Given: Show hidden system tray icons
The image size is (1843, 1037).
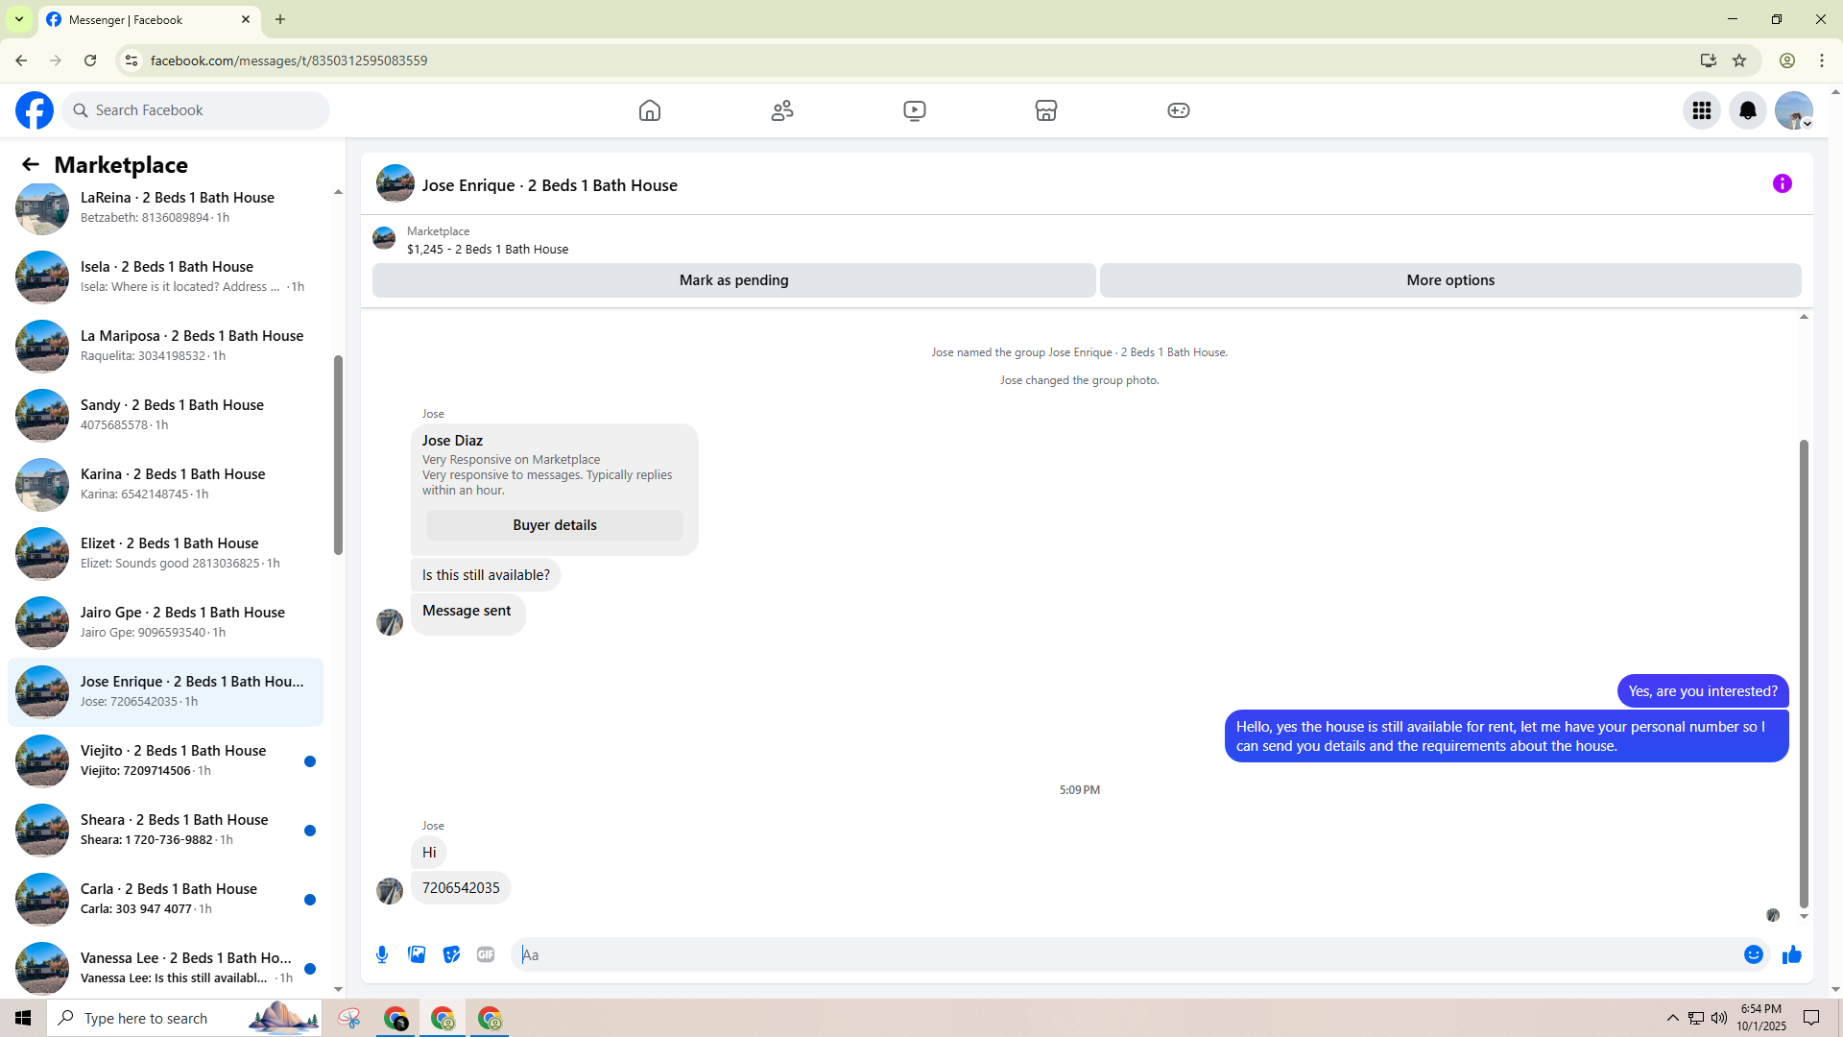Looking at the screenshot, I should 1673,1018.
